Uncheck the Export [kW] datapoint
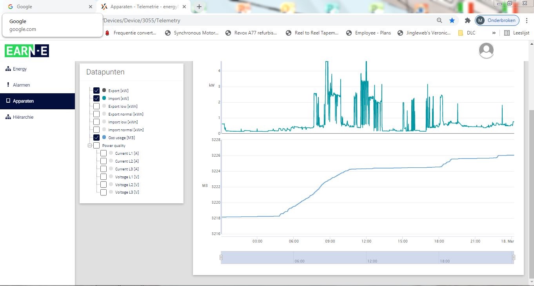 point(96,91)
